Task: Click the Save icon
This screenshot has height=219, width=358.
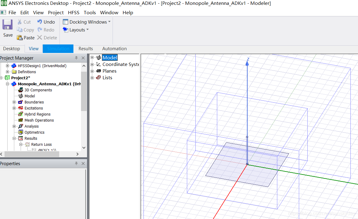Action: [8, 25]
